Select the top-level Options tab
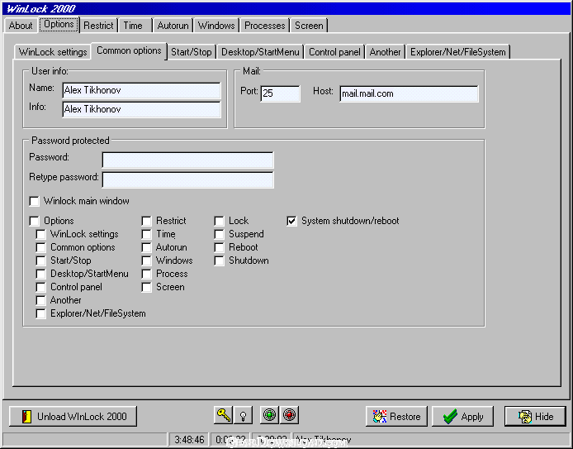 point(59,25)
